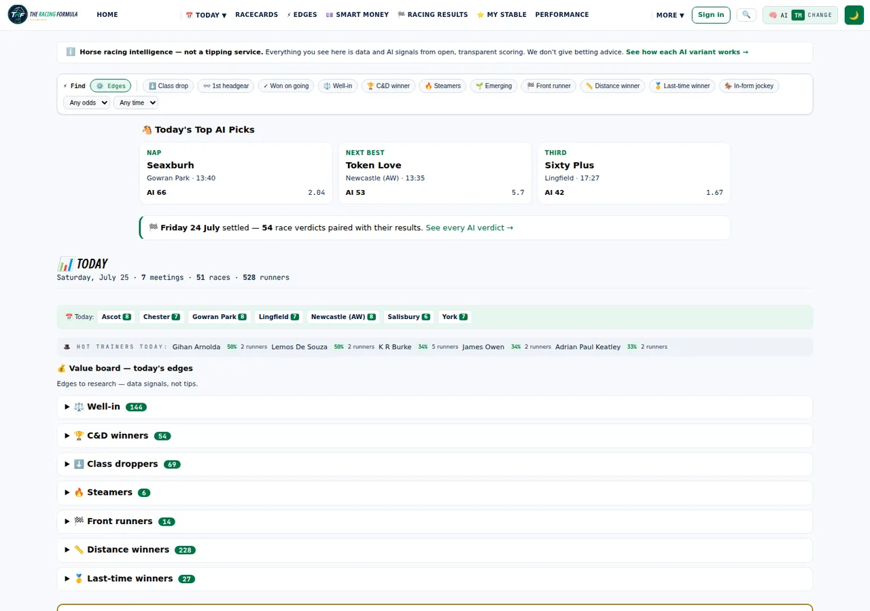Screen dimensions: 870x611
Task: Toggle the Steamers filter chip
Action: coord(442,86)
